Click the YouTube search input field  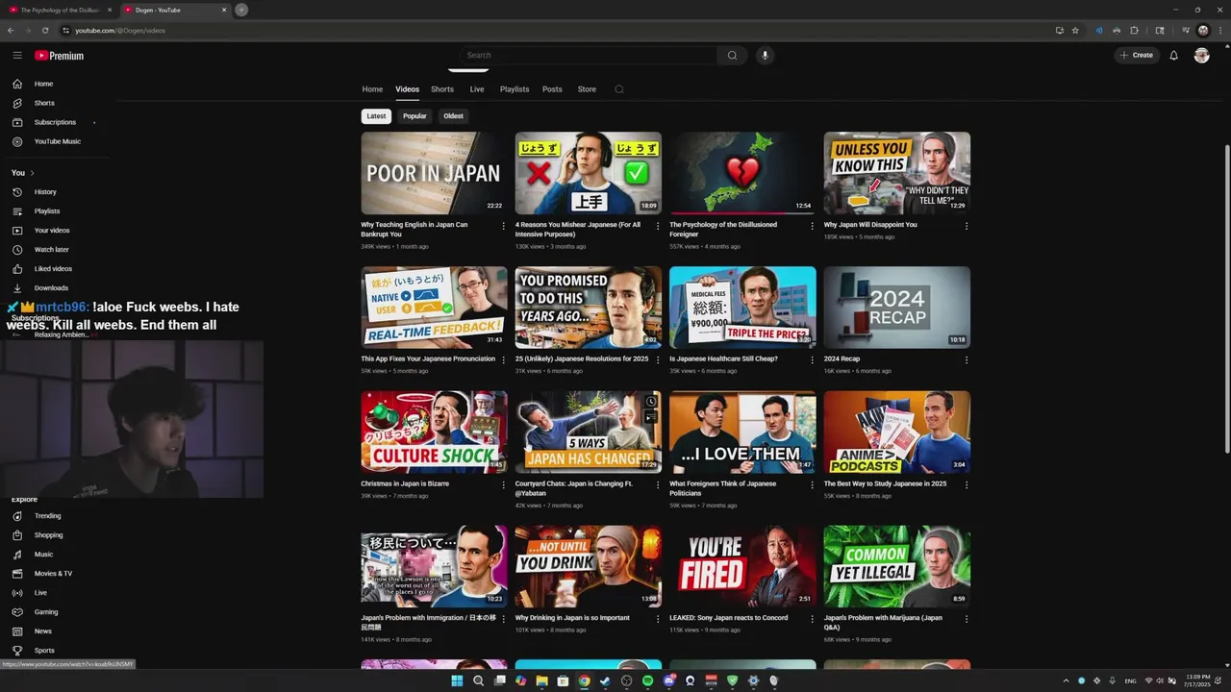tap(589, 55)
